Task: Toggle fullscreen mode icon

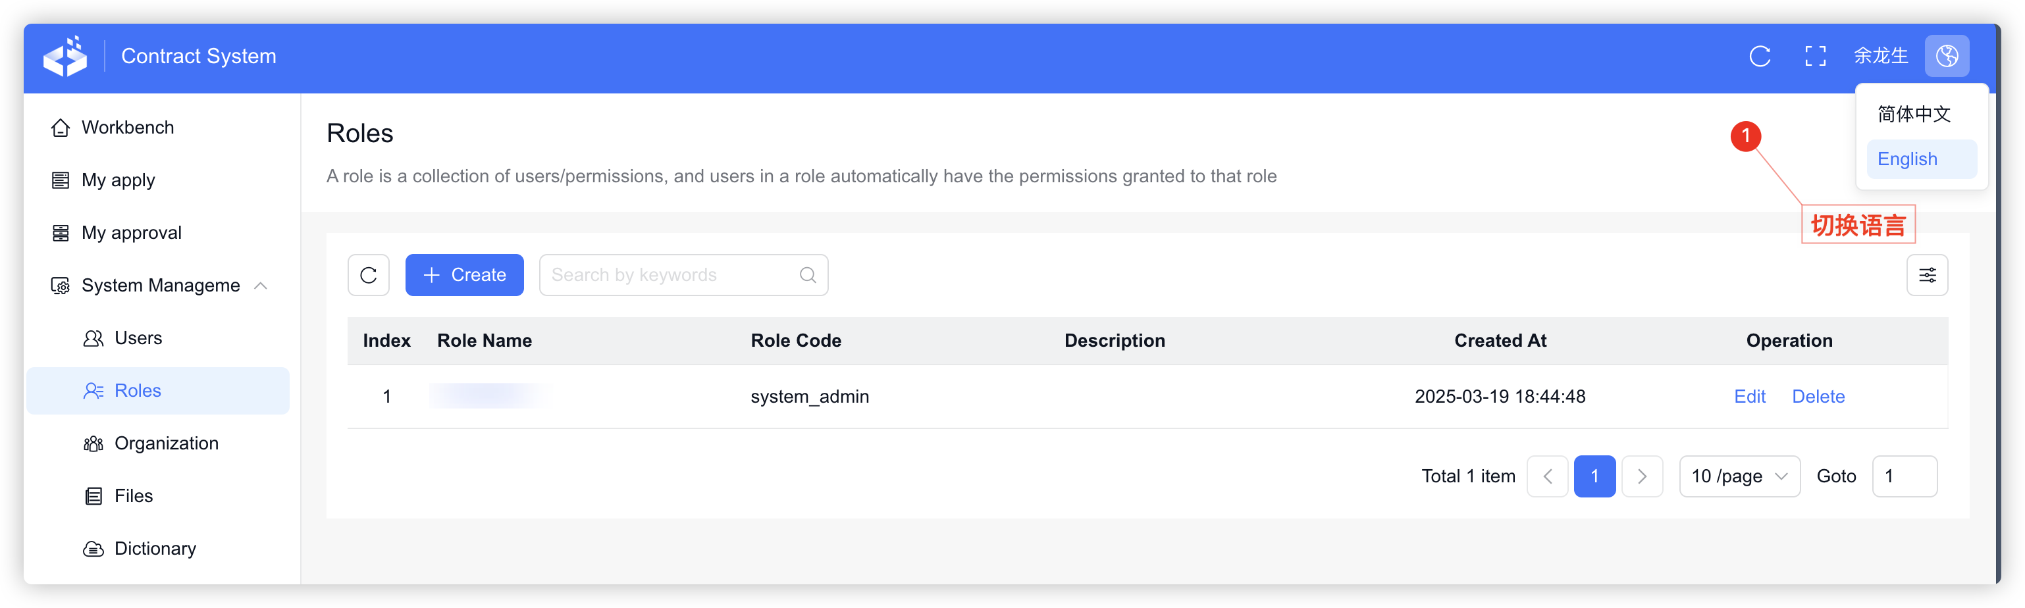Action: 1815,56
